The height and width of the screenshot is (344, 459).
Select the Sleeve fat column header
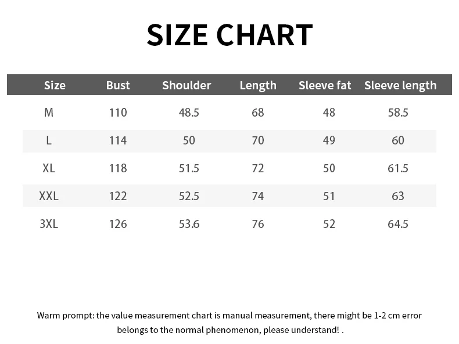(325, 85)
